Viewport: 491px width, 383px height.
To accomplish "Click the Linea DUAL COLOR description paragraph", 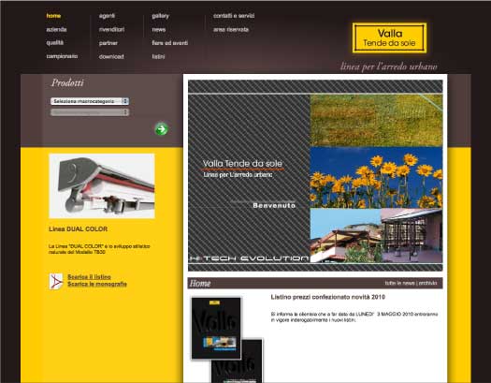I will 99,249.
